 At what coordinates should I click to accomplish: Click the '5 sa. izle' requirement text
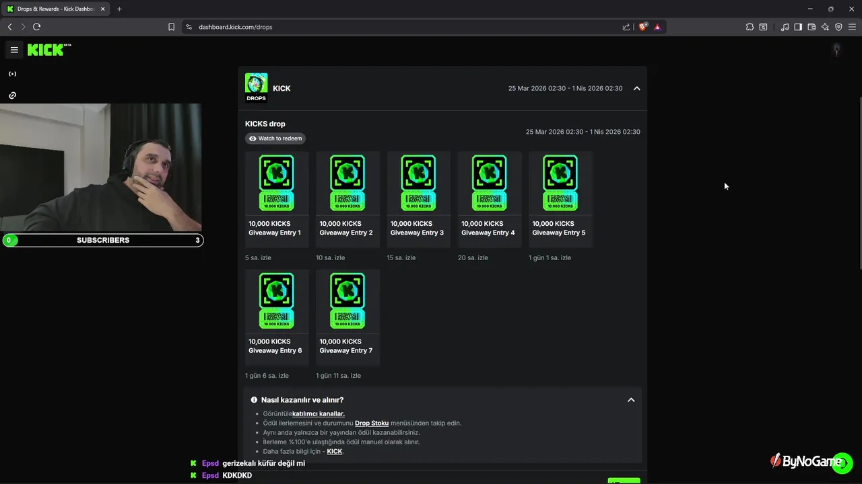[259, 258]
